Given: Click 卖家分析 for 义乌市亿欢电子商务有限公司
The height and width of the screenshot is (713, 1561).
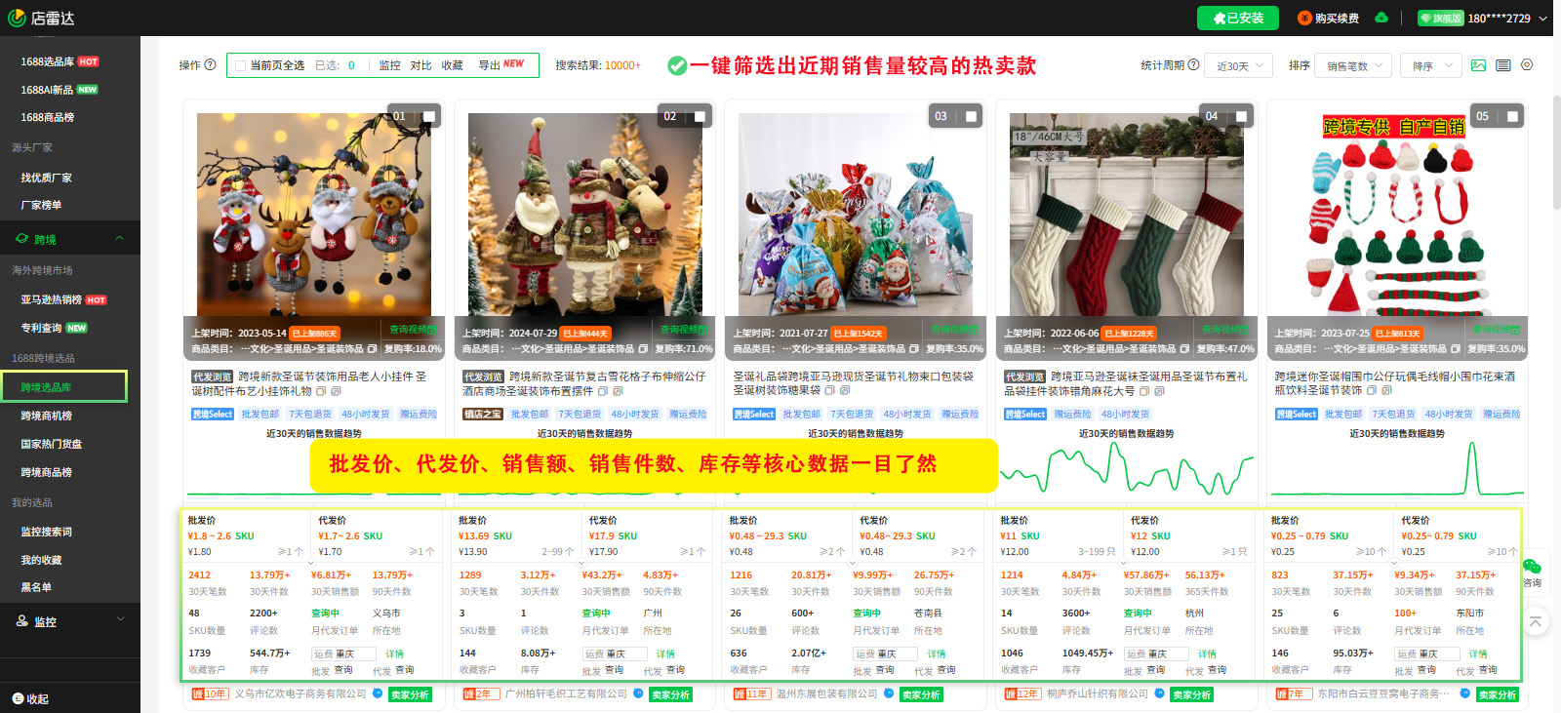Looking at the screenshot, I should tap(410, 694).
